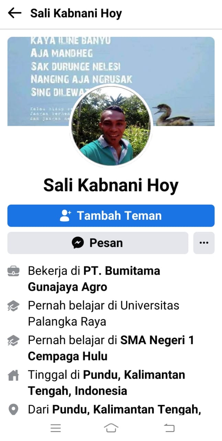222x441 pixels.
Task: Open the PT. Bumitama Gunajaya Agro link
Action: point(94,279)
